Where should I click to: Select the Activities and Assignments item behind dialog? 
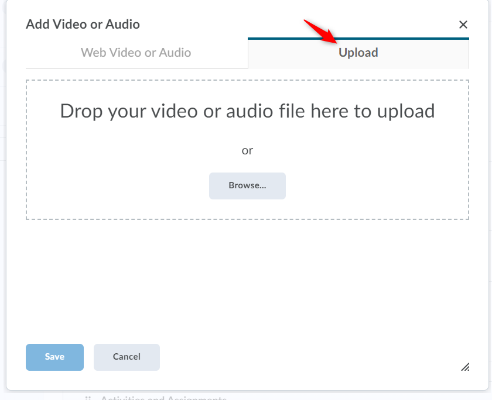tap(163, 398)
